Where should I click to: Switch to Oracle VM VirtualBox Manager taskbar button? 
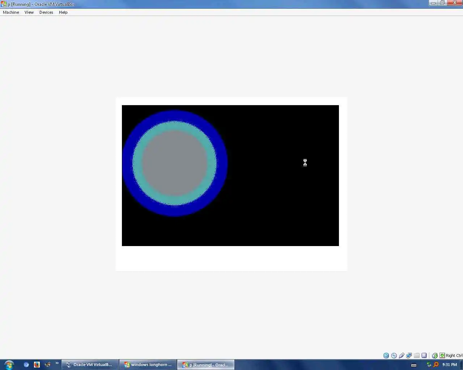coord(90,365)
